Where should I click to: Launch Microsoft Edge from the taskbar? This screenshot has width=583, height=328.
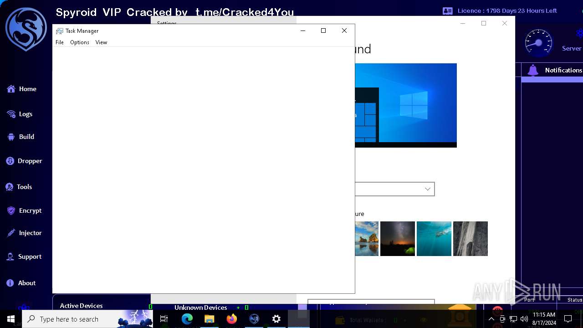coord(187,319)
